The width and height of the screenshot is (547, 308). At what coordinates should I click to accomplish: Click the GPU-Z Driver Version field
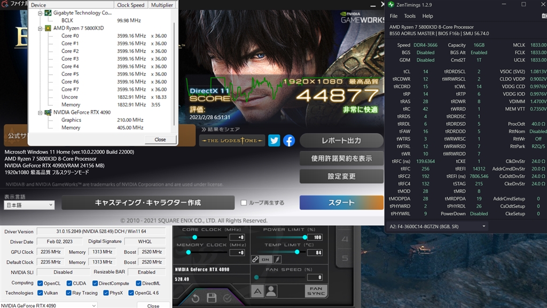pos(101,232)
